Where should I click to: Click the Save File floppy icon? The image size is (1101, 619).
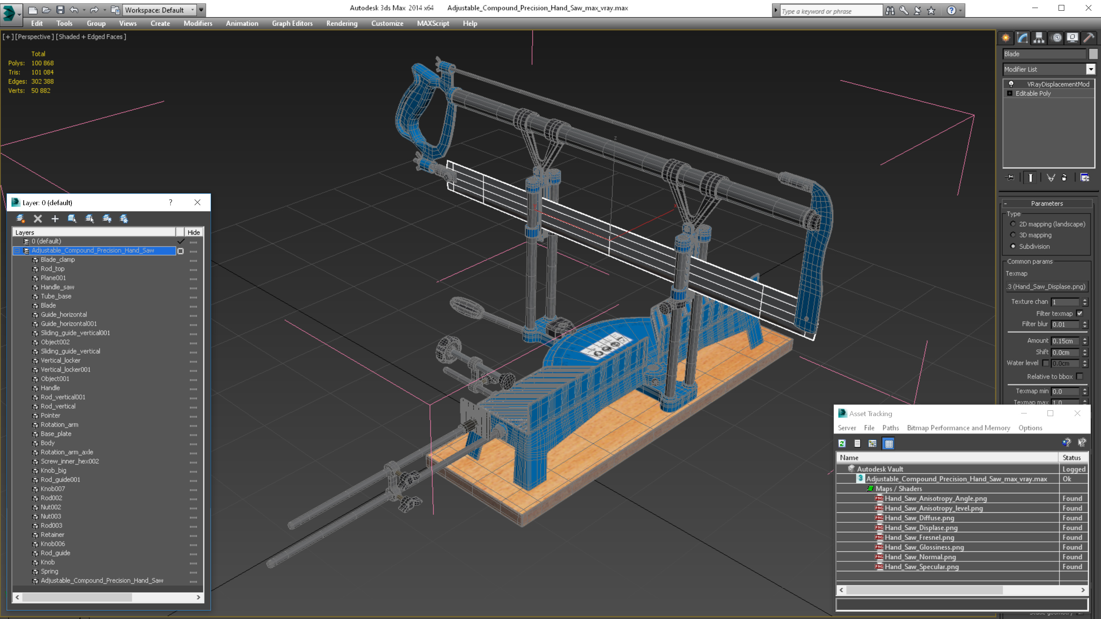(60, 10)
